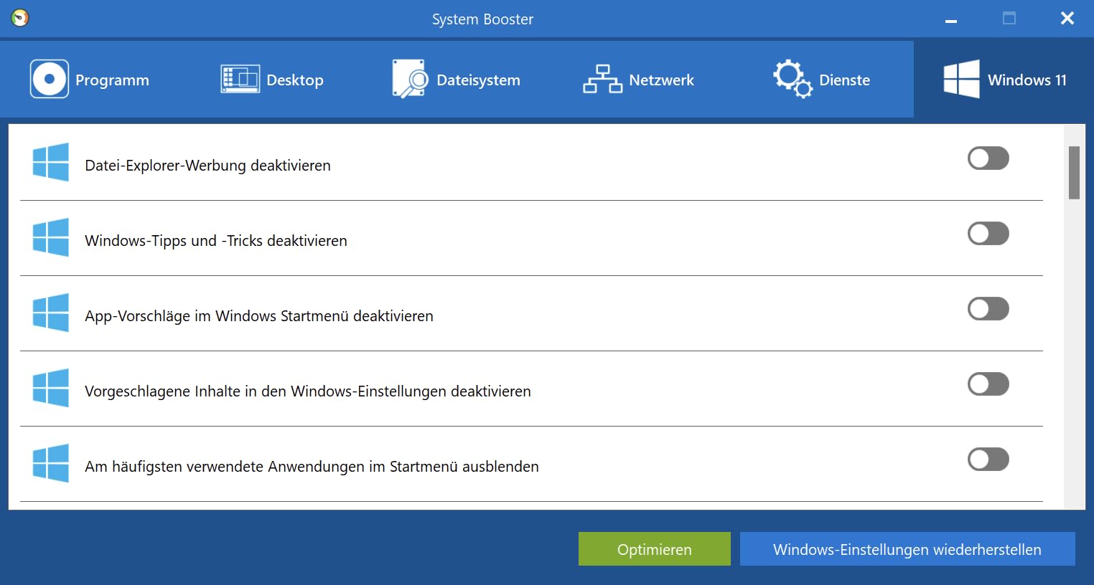Click text App-Vorschläge im Windows Startmenü deaktivieren
1094x585 pixels.
coord(259,316)
